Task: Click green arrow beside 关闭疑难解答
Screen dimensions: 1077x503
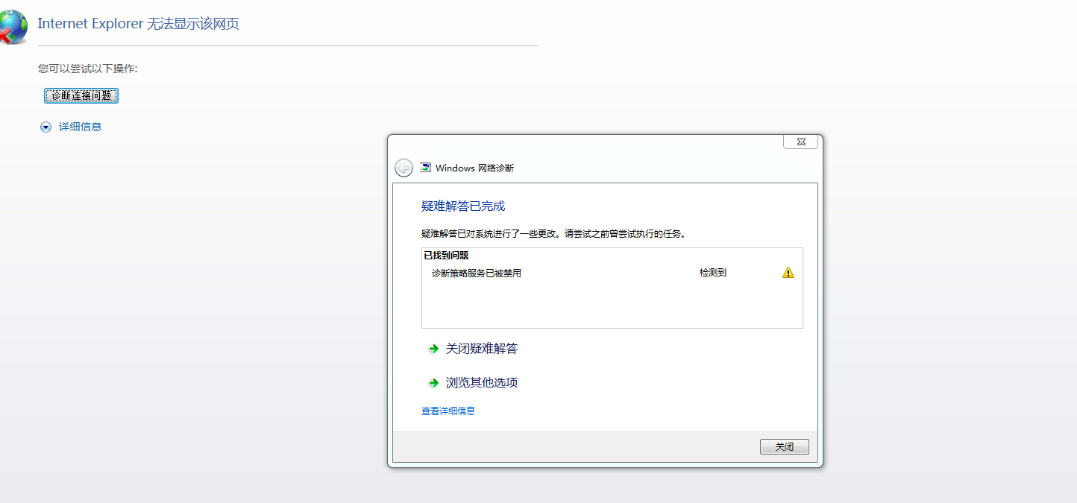Action: [433, 349]
